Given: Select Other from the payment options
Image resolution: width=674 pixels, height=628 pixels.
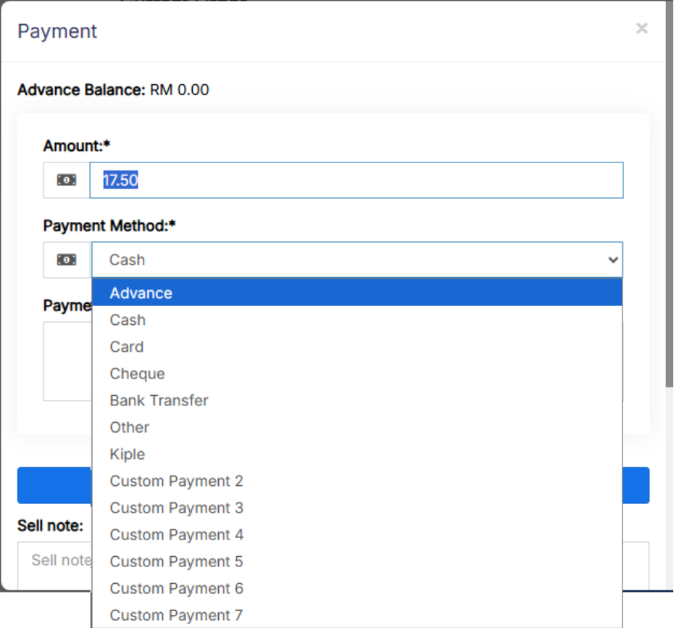Looking at the screenshot, I should (129, 427).
